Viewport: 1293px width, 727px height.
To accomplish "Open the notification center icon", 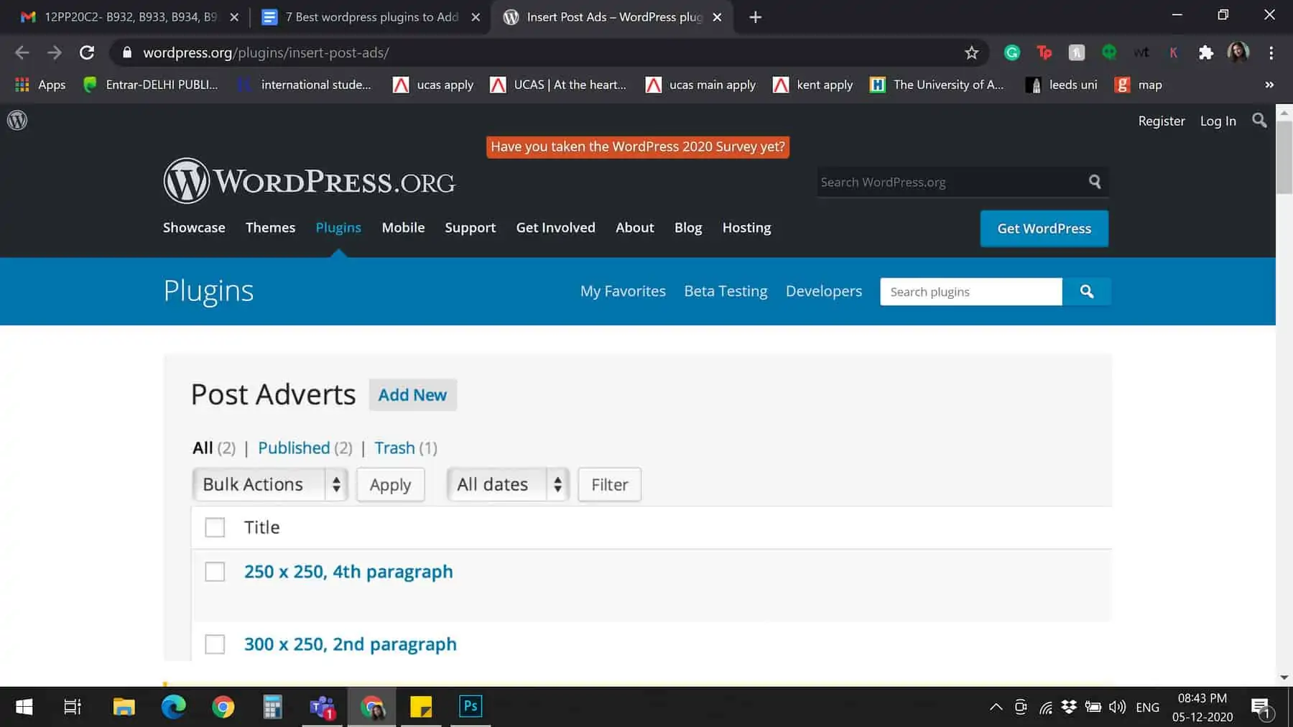I will (1262, 708).
